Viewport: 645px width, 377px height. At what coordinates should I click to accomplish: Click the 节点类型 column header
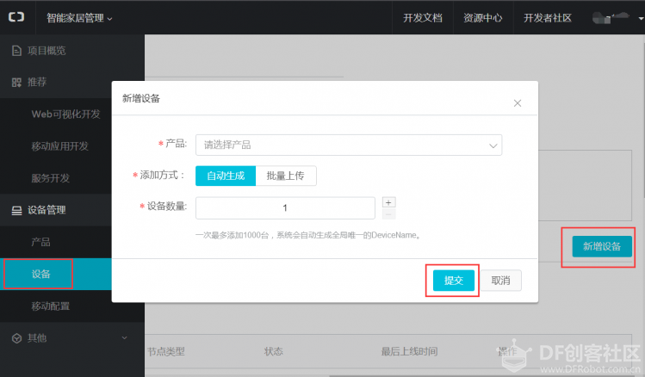pyautogui.click(x=166, y=351)
